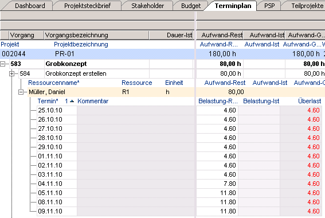Viewport: 325px width, 218px height.
Task: Open the PSP tab
Action: pyautogui.click(x=269, y=6)
